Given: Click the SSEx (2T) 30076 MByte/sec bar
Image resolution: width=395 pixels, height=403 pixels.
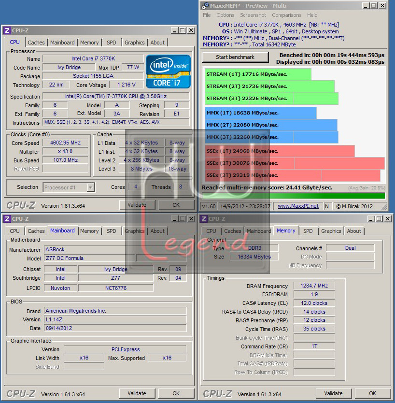Looking at the screenshot, I should click(x=295, y=163).
